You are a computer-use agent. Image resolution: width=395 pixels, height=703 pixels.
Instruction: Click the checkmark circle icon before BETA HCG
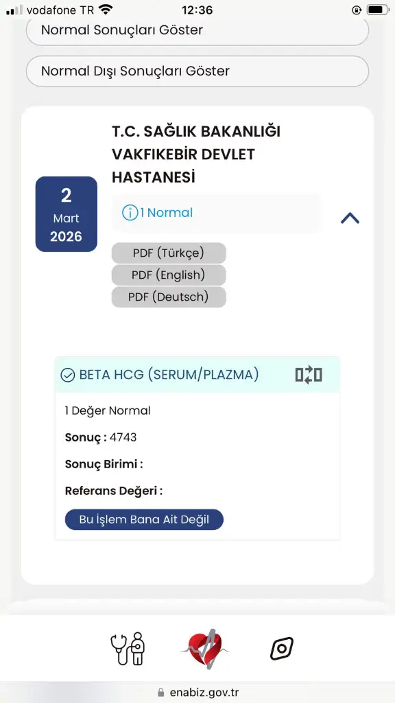coord(68,375)
